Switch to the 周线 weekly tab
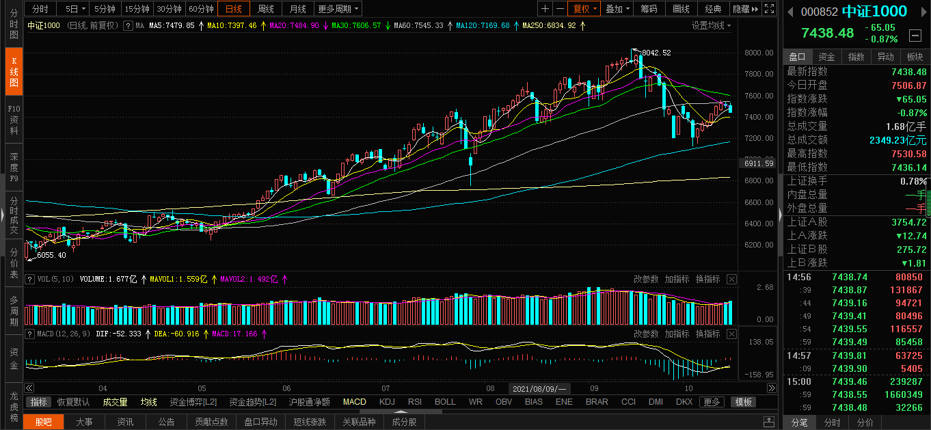Screen dimensions: 931x430 [265, 9]
